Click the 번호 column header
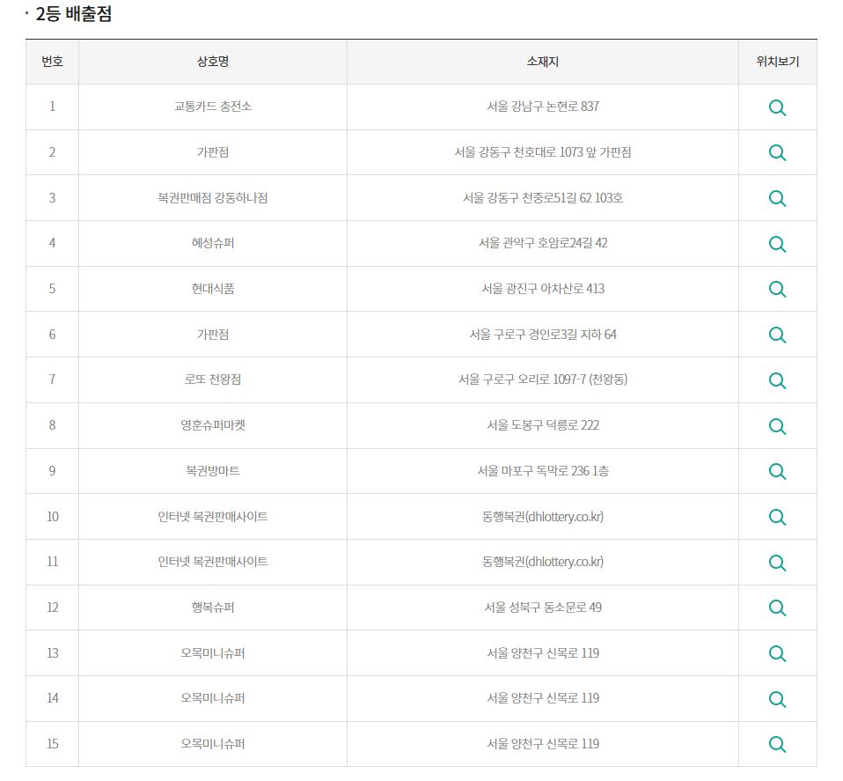Screen dimensions: 843x781 52,62
